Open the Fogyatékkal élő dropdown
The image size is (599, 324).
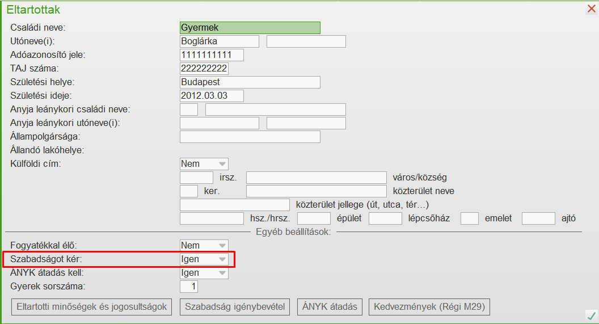tap(204, 245)
